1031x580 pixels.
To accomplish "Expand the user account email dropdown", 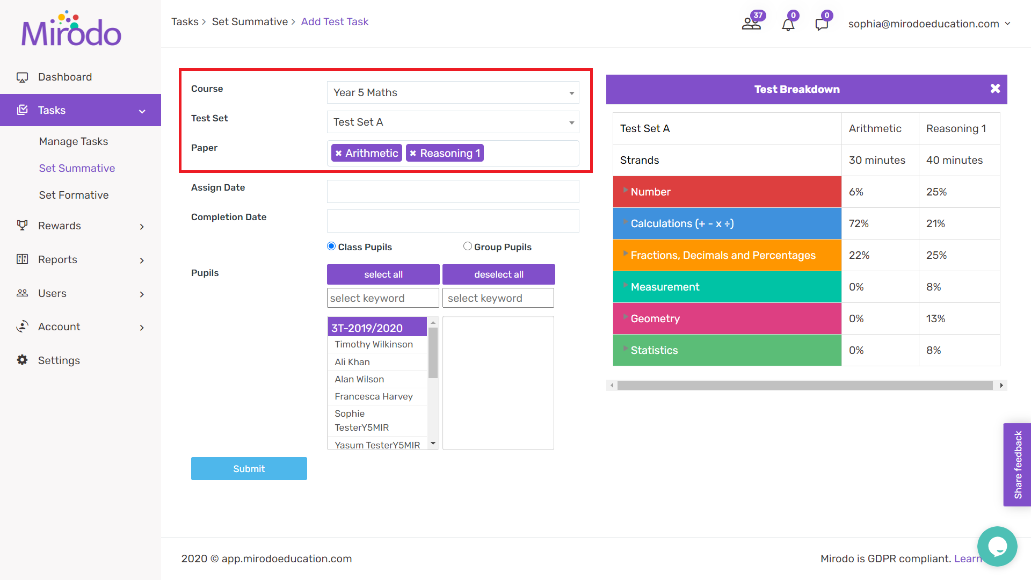I will pos(930,24).
